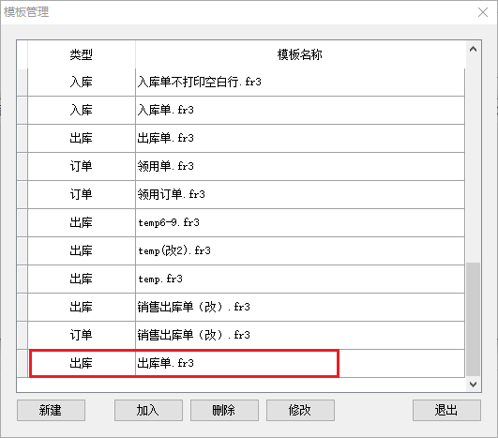Image resolution: width=498 pixels, height=438 pixels.
Task: Click the 删除 button
Action: (x=224, y=410)
